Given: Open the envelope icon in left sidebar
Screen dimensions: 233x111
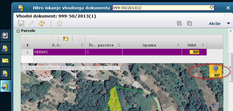Looking at the screenshot, I should point(5,60).
